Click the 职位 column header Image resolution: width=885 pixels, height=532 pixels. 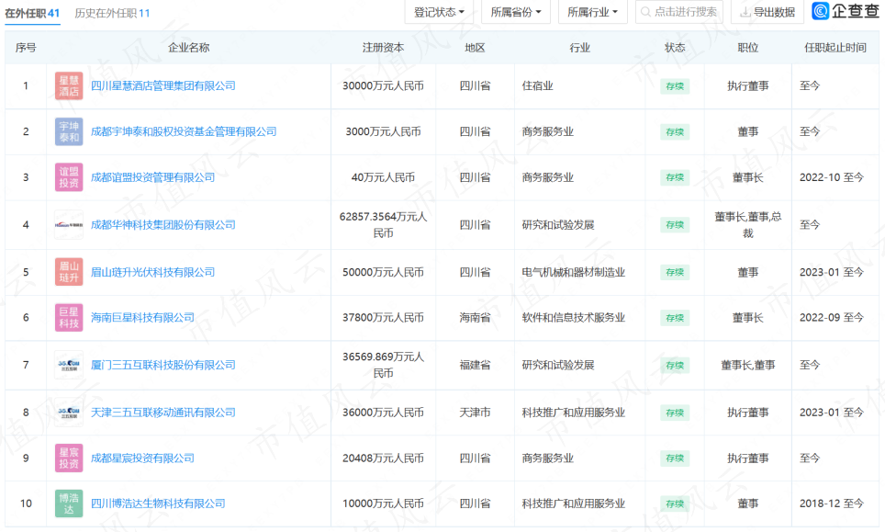pyautogui.click(x=748, y=48)
